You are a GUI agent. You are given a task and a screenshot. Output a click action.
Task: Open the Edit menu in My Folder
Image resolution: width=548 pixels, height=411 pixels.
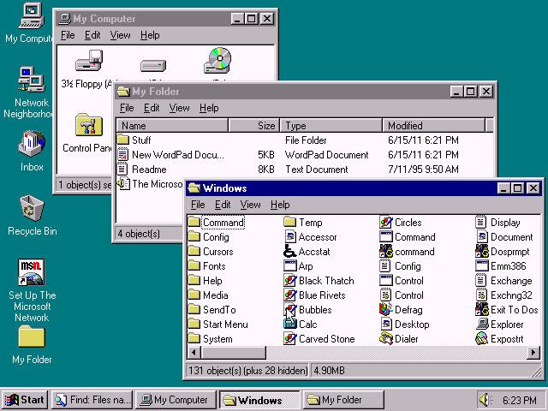(152, 108)
